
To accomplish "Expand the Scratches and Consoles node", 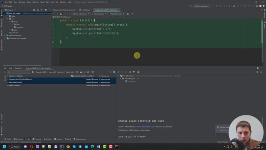I will click(x=5, y=38).
